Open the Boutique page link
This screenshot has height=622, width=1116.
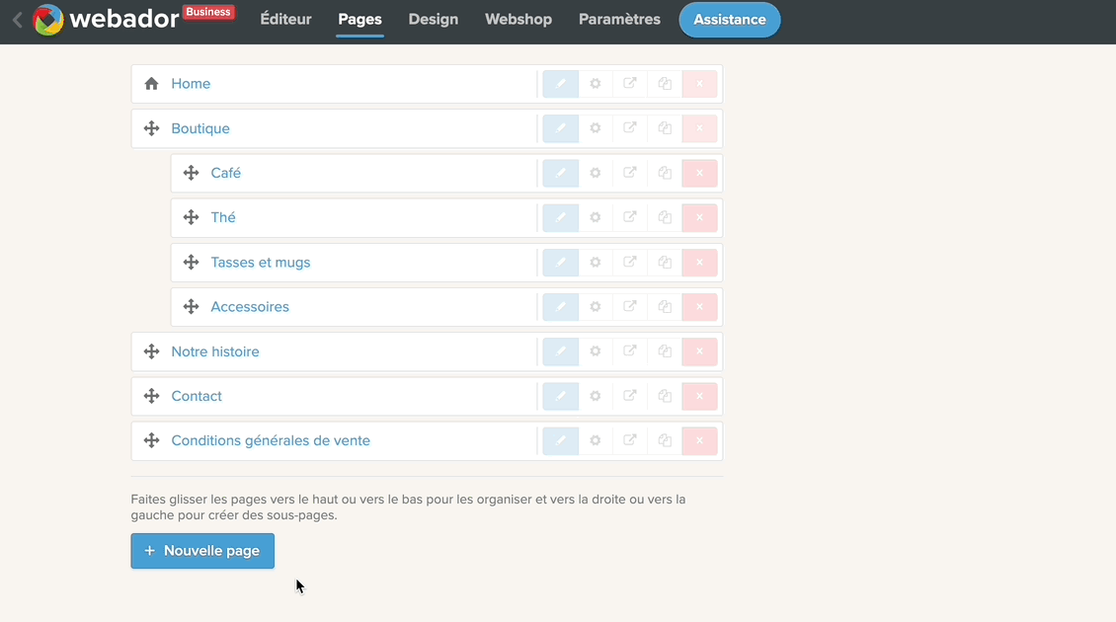[200, 128]
